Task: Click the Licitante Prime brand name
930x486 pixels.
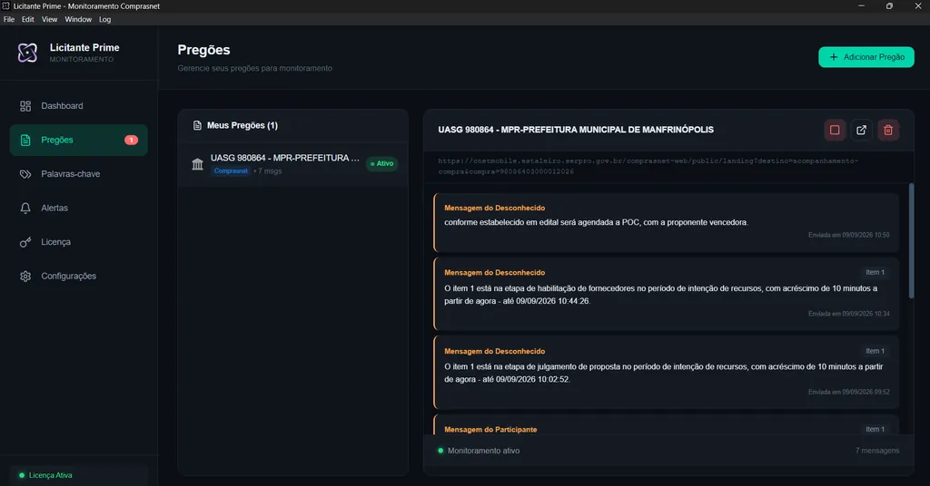Action: [84, 47]
